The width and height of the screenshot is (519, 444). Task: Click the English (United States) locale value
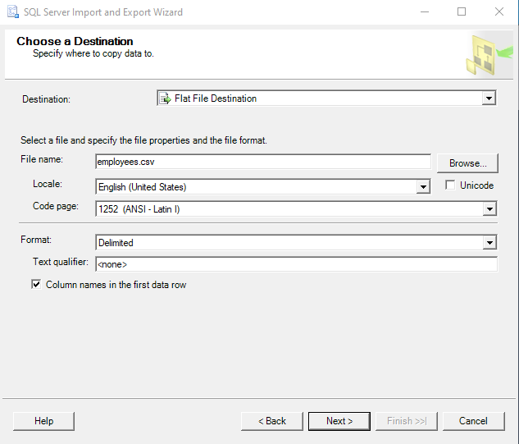(143, 187)
